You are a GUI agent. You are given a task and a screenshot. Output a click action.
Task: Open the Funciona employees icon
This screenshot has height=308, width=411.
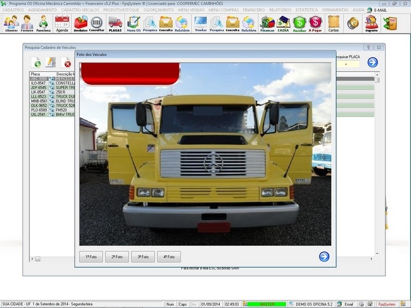click(43, 24)
